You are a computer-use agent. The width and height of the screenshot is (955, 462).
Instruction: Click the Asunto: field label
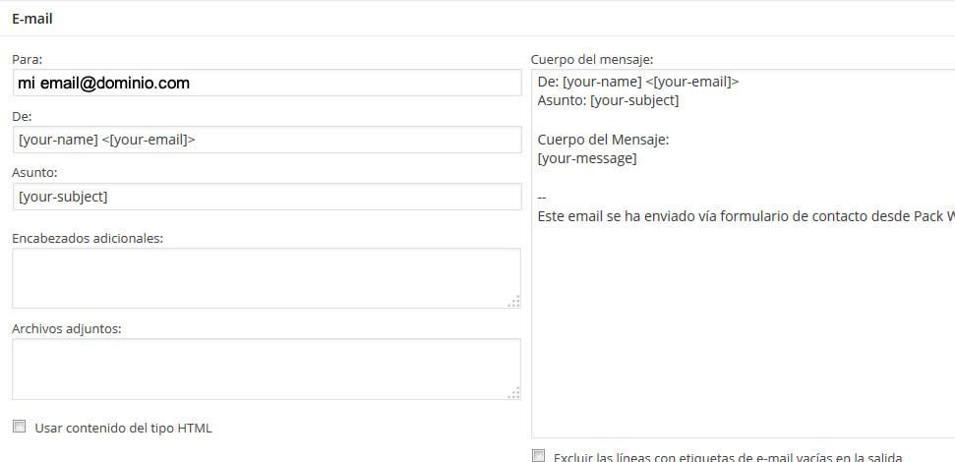34,173
